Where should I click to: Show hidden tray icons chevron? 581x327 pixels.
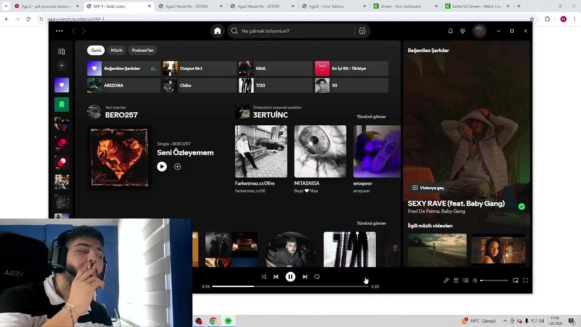(505, 321)
